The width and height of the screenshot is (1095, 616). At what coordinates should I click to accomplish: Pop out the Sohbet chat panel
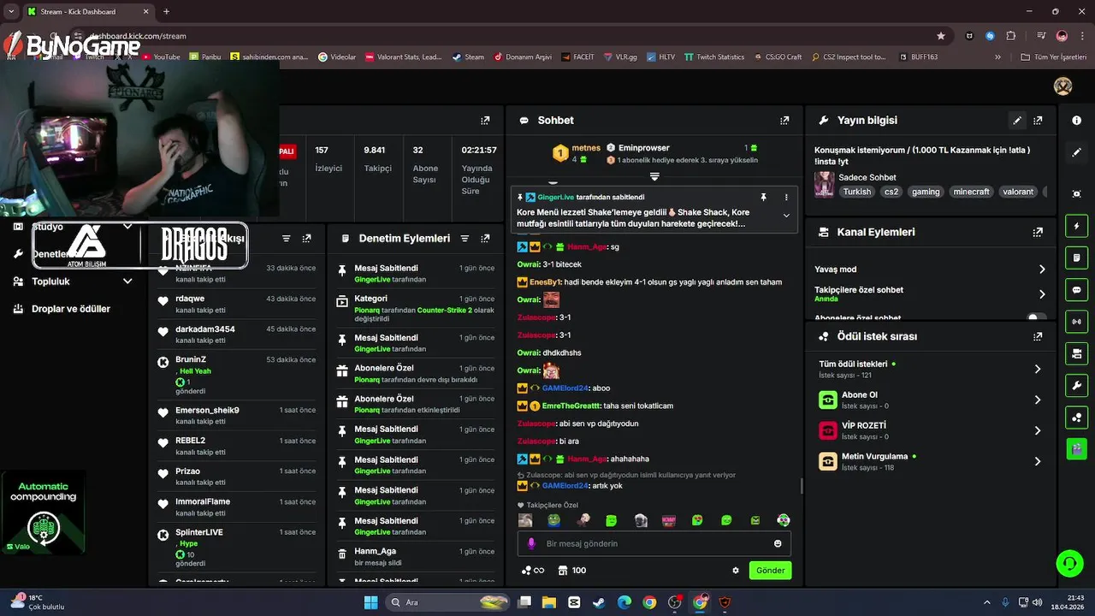pos(784,121)
